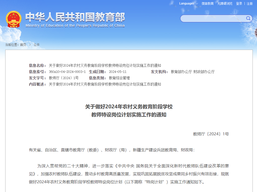
Task: Go to 首页 in breadcrumb
Action: click(x=23, y=45)
